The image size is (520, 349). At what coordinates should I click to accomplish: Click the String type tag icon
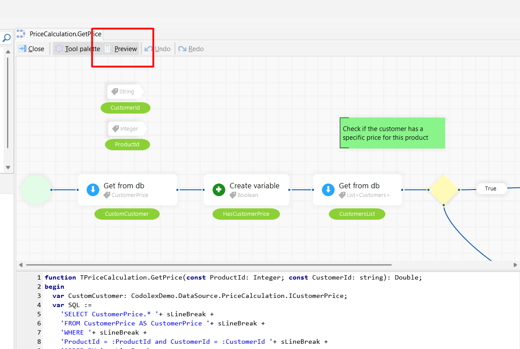pos(115,92)
